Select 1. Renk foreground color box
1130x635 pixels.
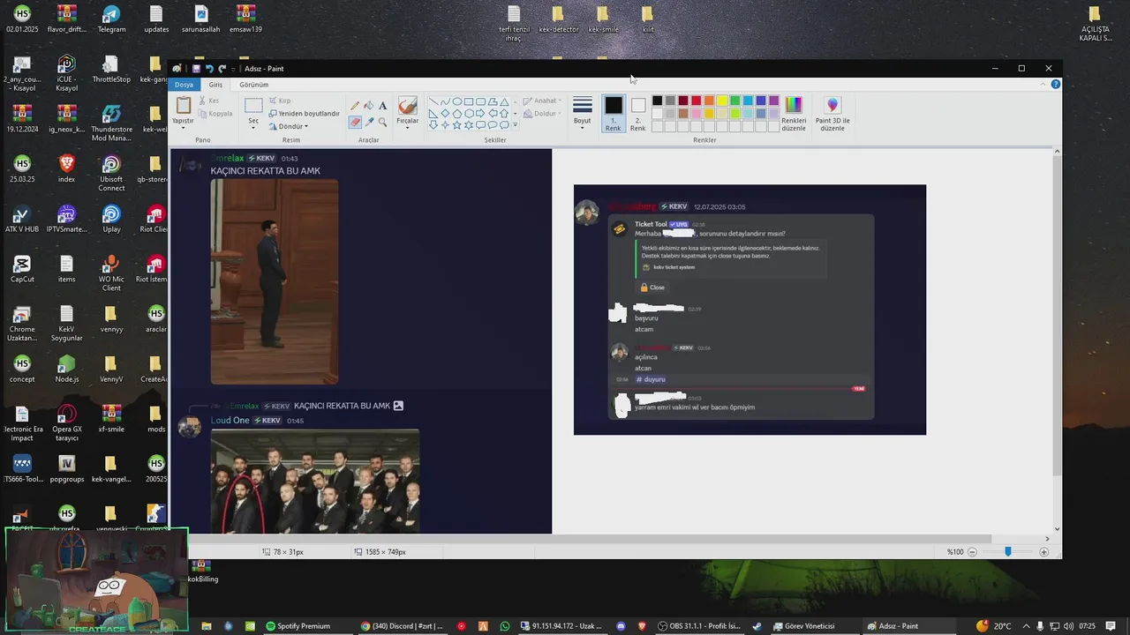pyautogui.click(x=613, y=113)
